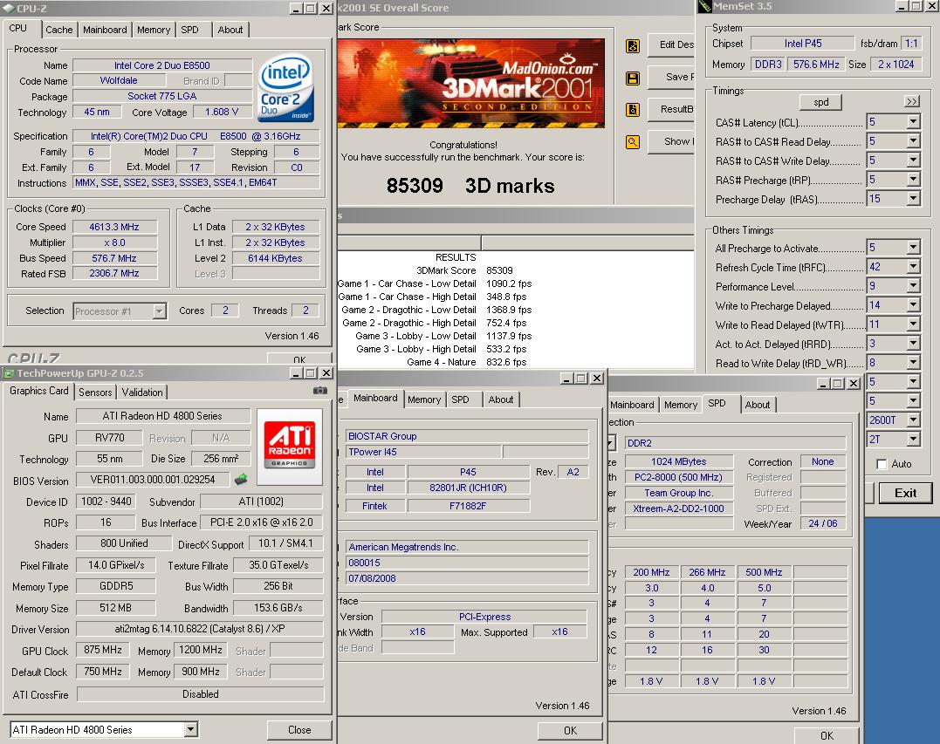Viewport: 940px width, 744px height.
Task: Click the PC2-8000 (500 MHz) bandwidth field
Action: coord(679,477)
